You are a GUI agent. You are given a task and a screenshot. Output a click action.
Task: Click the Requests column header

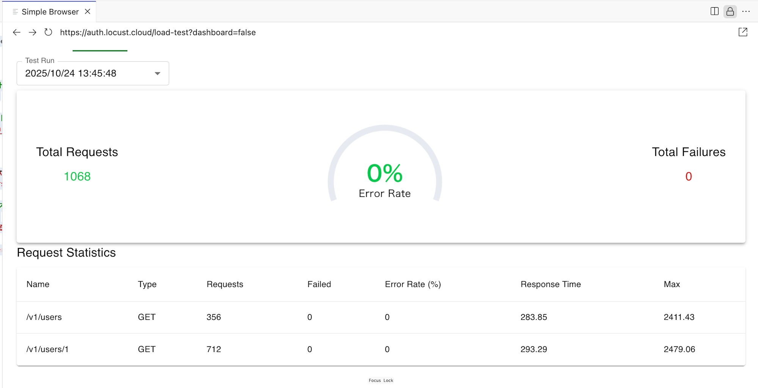point(225,284)
